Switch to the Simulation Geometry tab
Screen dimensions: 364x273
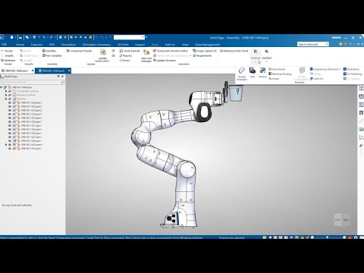pos(96,45)
